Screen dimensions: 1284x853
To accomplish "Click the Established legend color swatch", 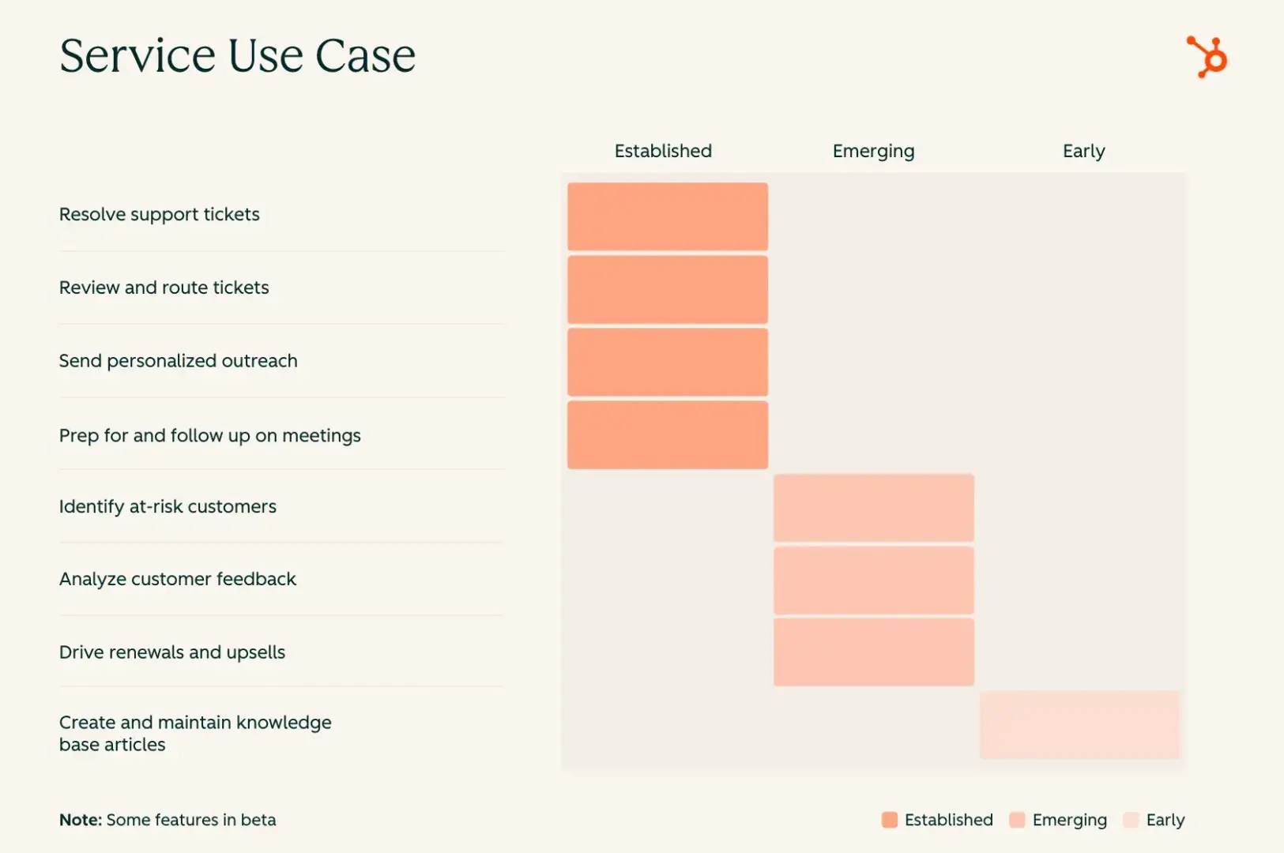I will [890, 820].
